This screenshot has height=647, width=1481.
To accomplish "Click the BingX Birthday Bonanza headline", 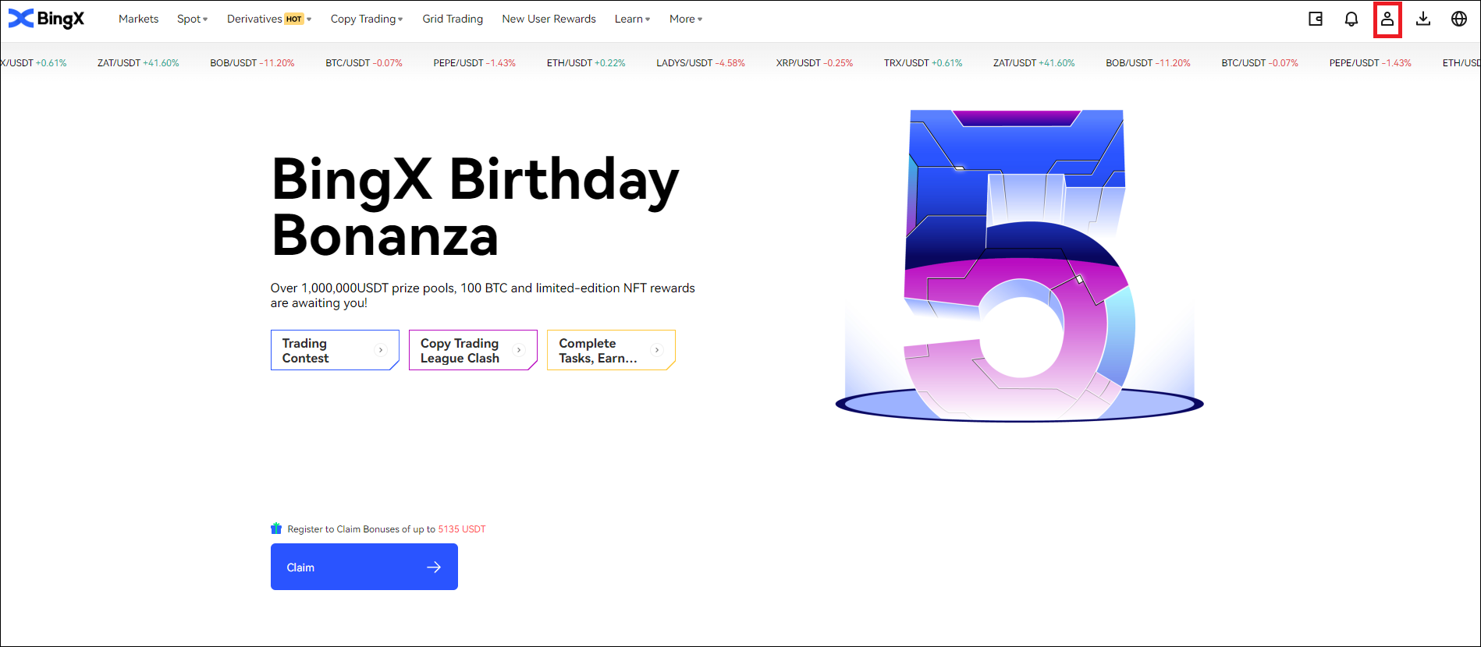I will pyautogui.click(x=474, y=207).
